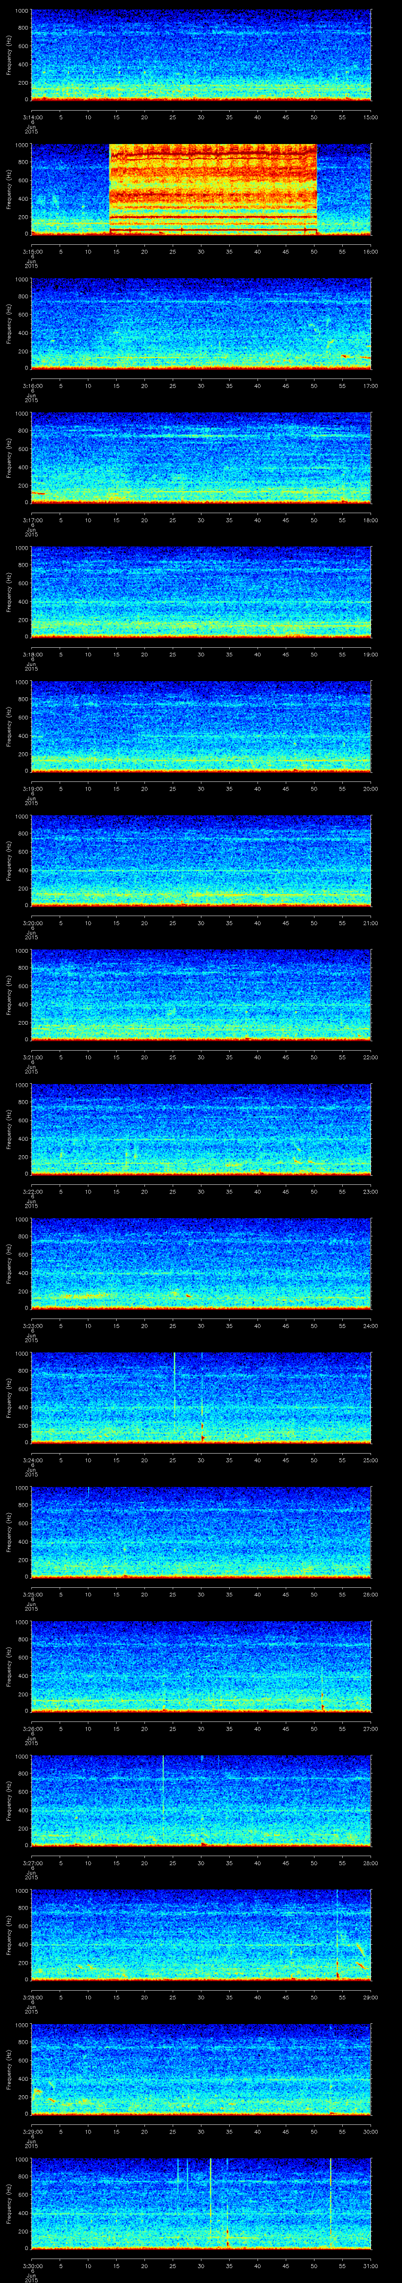
Task: Pick the 3:19:00 spectrogram plot
Action: click(x=201, y=726)
